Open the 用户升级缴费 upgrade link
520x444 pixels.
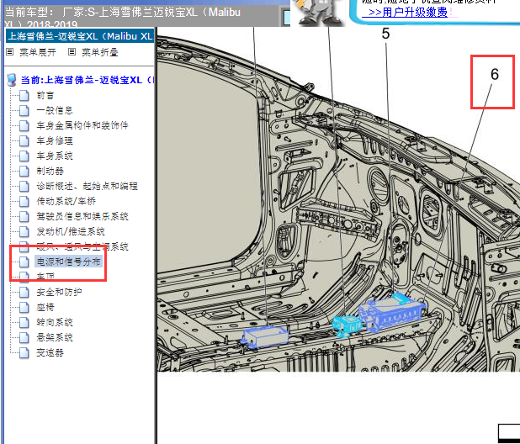[407, 13]
